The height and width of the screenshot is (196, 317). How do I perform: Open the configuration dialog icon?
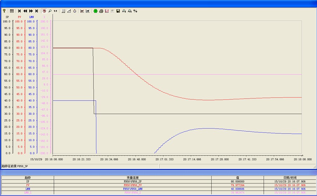(12, 11)
